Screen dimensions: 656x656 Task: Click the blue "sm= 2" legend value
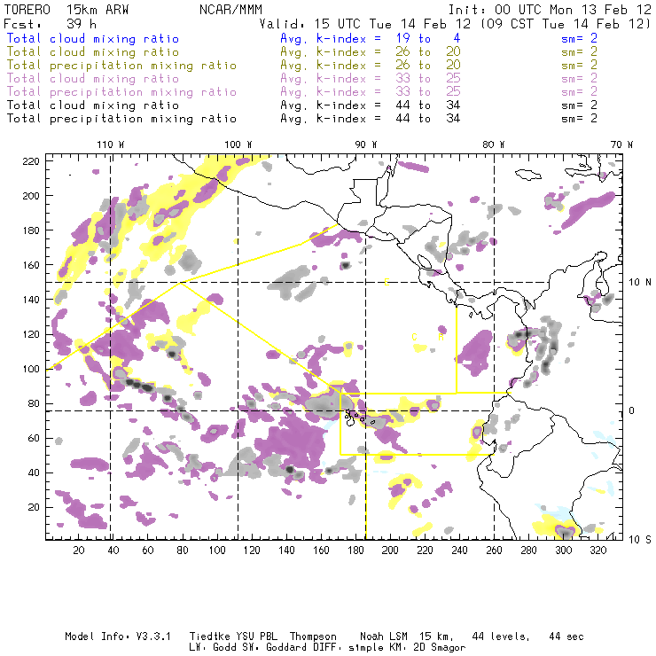579,39
